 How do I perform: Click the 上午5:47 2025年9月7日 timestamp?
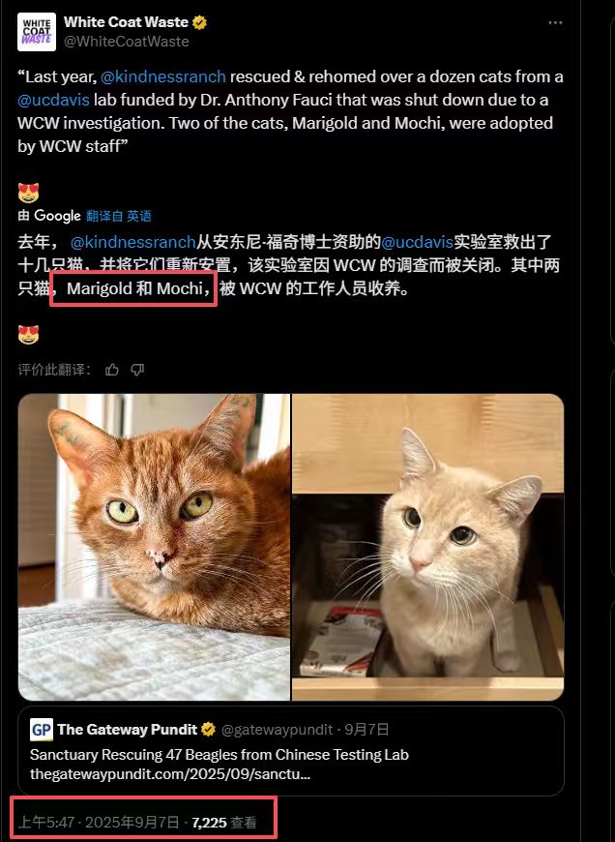99,822
